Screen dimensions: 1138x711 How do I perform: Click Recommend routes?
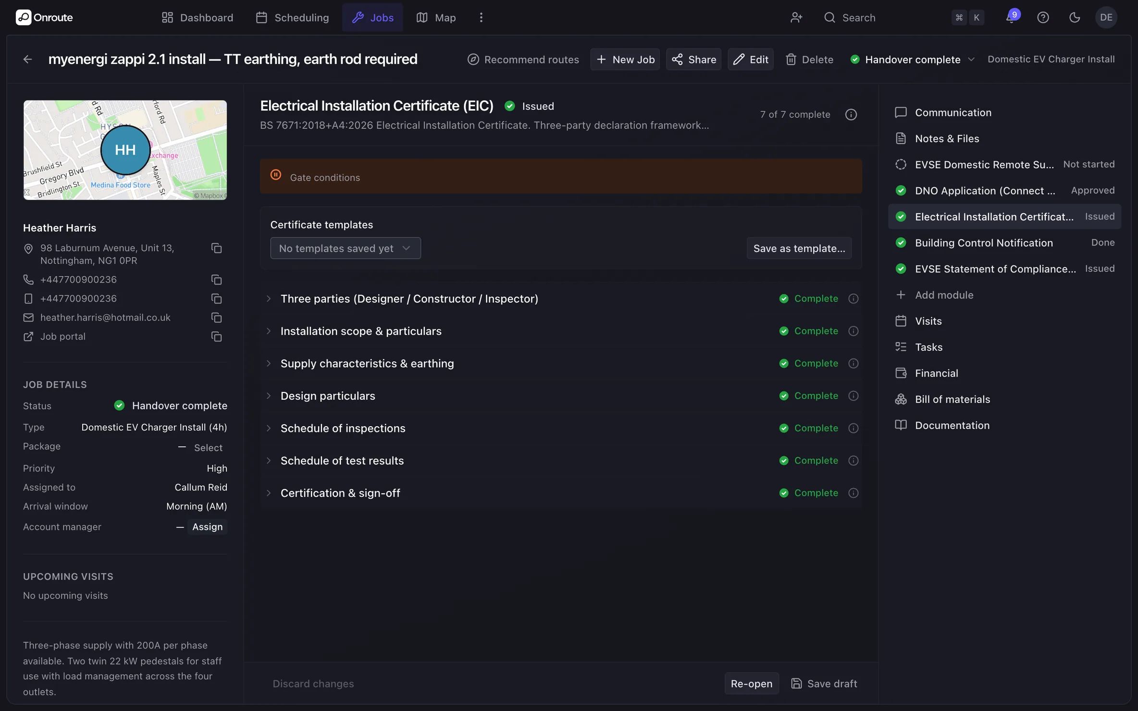[523, 60]
